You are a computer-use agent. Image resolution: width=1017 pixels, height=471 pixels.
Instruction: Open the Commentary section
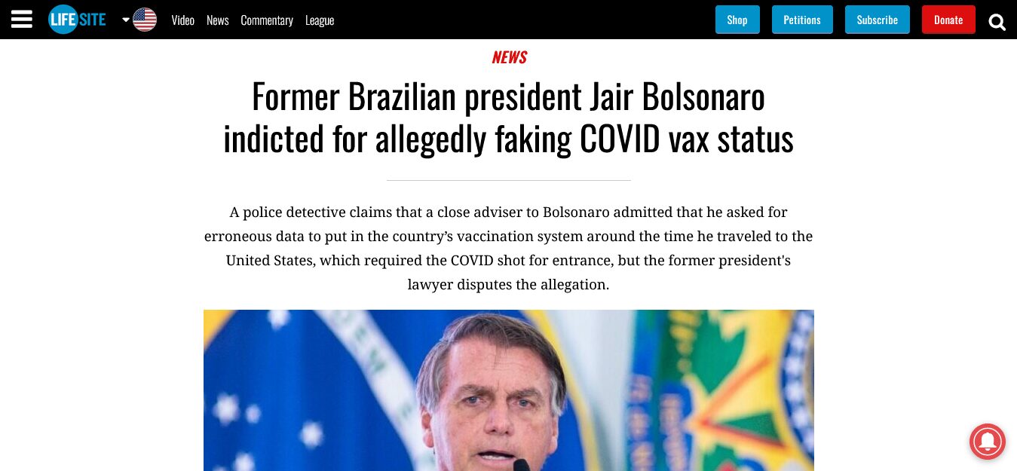coord(266,20)
